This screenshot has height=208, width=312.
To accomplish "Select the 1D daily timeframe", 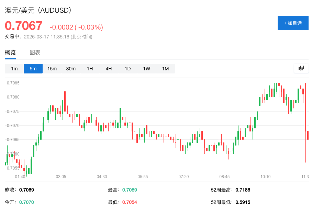I will pyautogui.click(x=127, y=69).
